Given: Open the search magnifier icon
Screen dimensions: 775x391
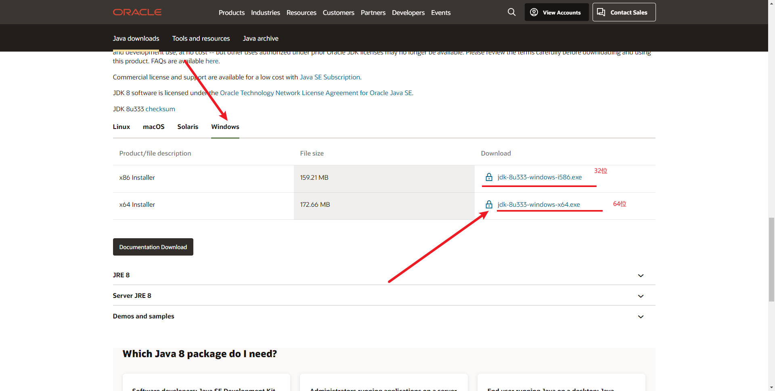Looking at the screenshot, I should tap(511, 12).
